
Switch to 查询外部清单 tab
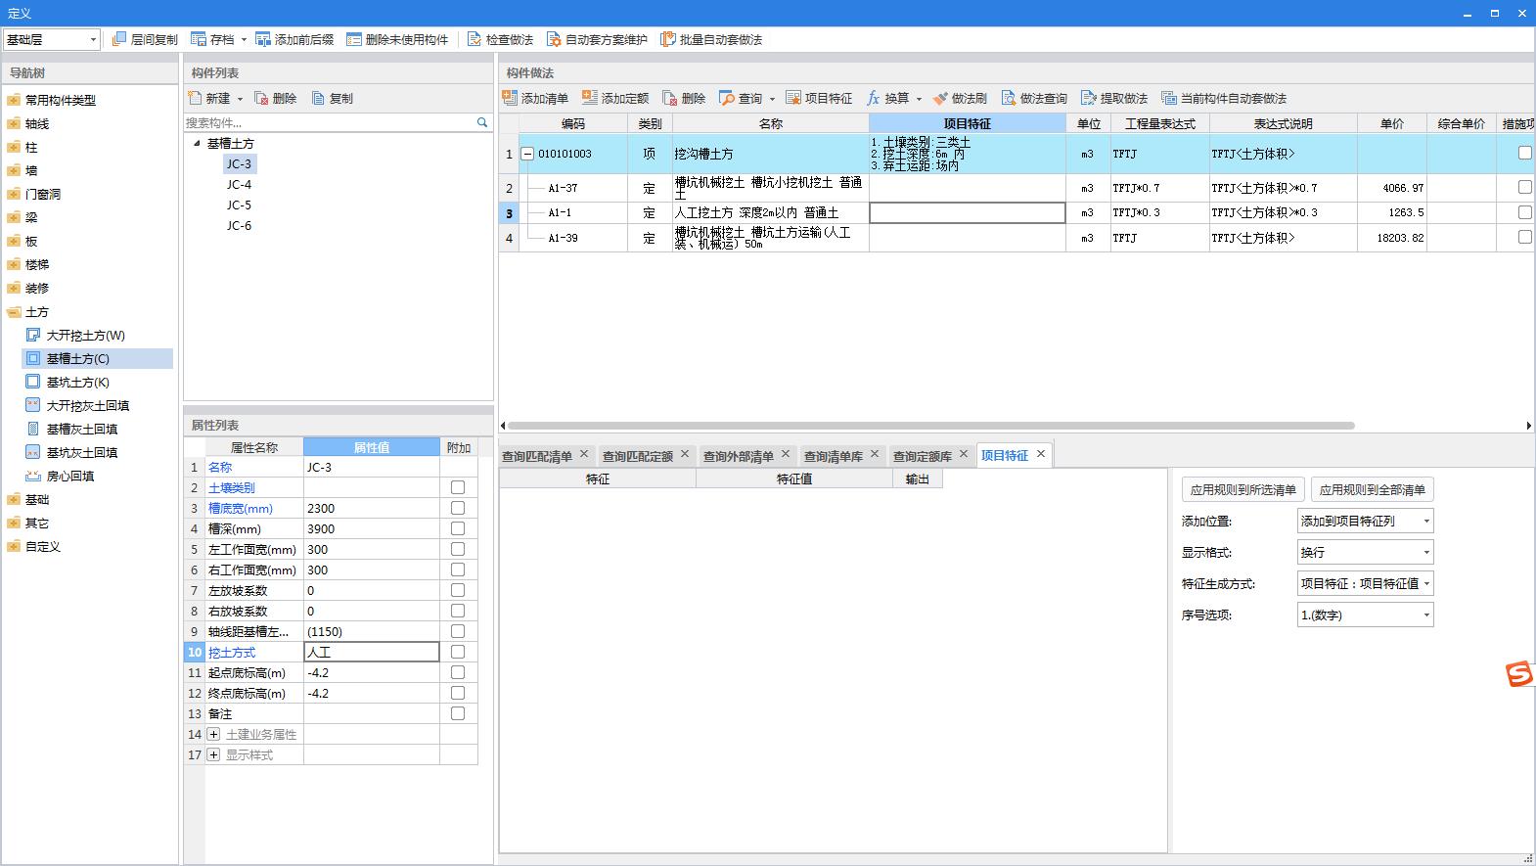coord(738,456)
